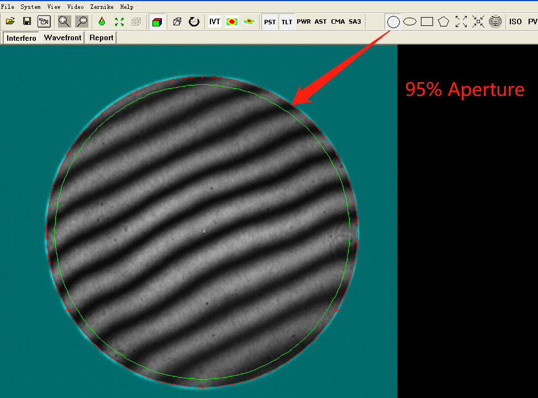
Task: Click the circular rotate arrow icon
Action: pyautogui.click(x=194, y=21)
